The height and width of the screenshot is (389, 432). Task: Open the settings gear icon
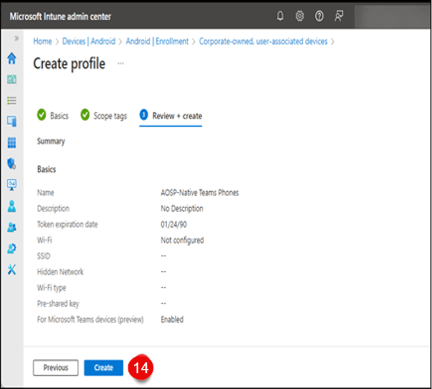point(300,16)
